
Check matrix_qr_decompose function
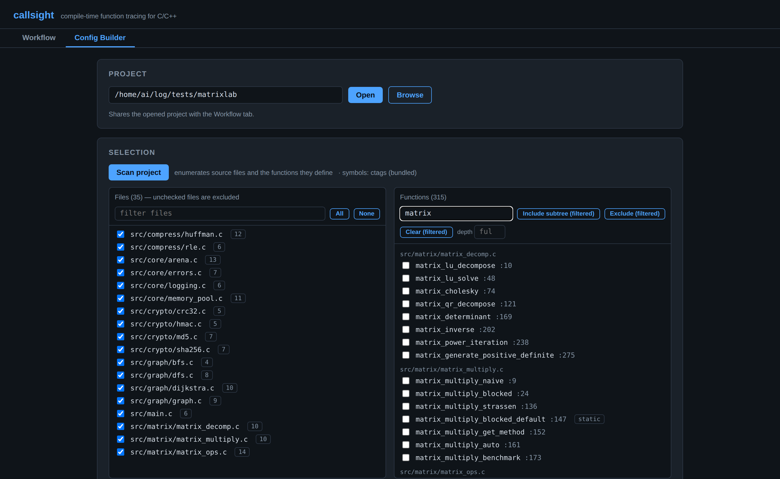(406, 304)
